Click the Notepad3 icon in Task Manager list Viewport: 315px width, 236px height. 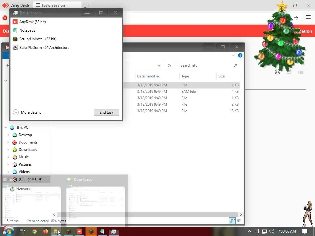(15, 30)
